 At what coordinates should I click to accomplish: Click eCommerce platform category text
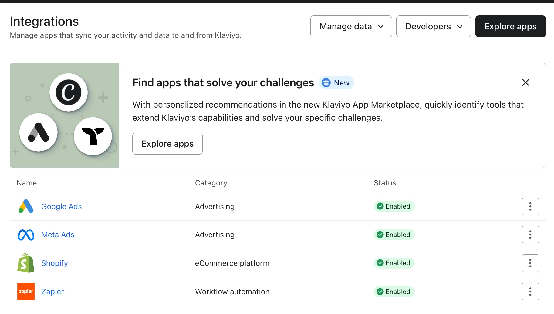point(232,263)
